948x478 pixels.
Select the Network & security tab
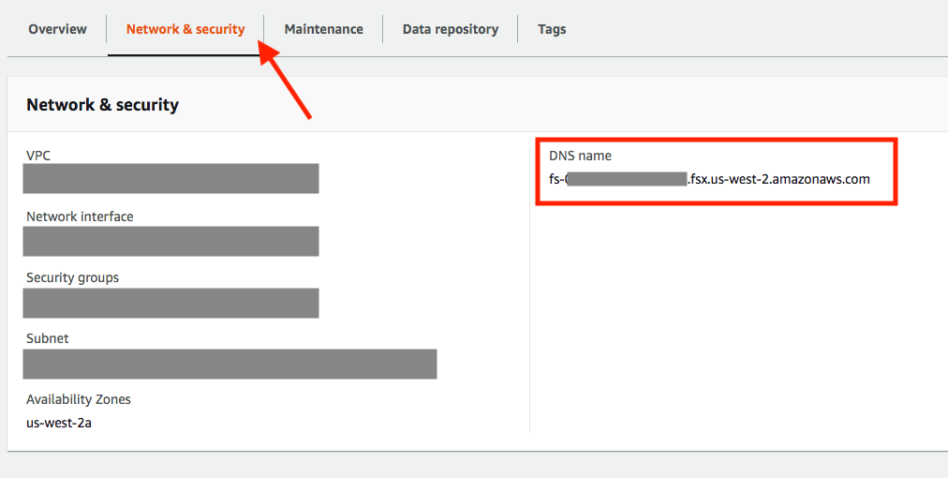185,29
